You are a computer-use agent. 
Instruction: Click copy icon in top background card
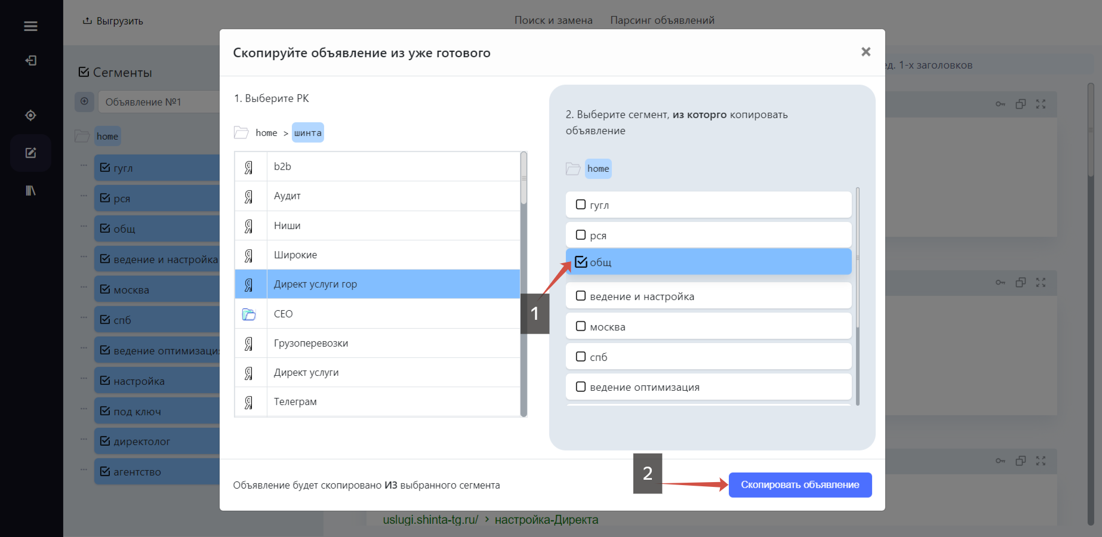1021,104
